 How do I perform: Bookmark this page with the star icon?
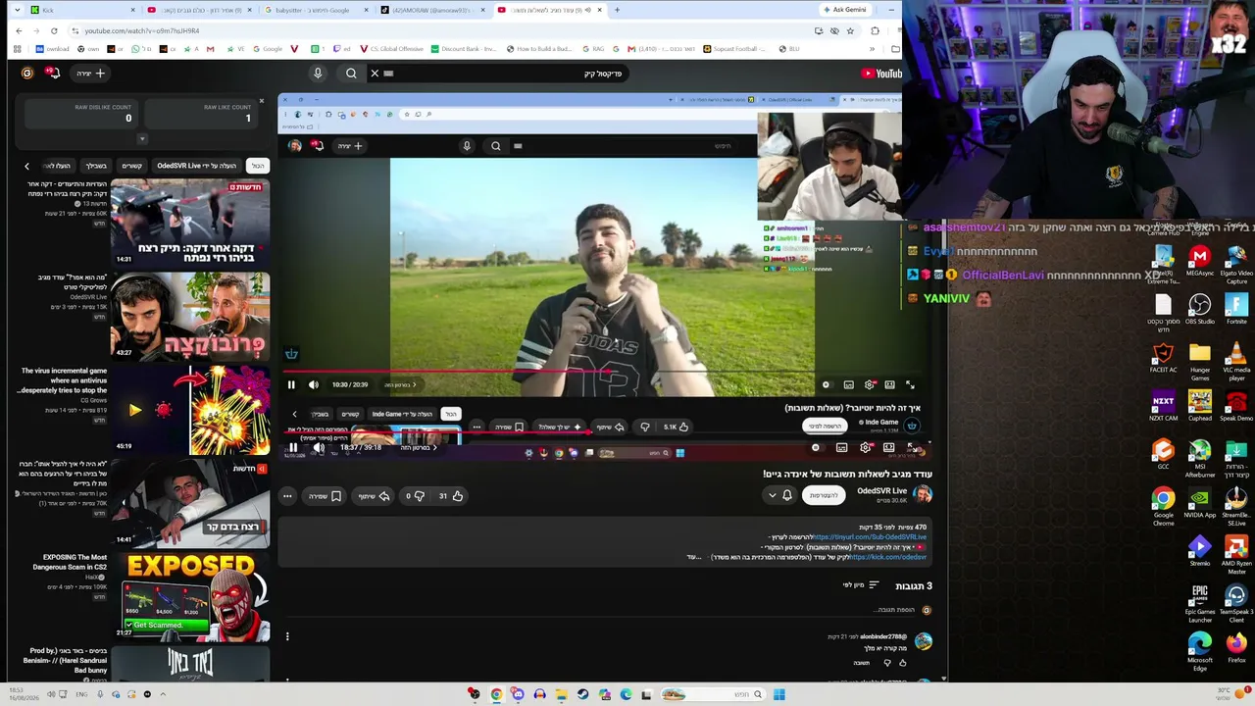click(x=850, y=31)
